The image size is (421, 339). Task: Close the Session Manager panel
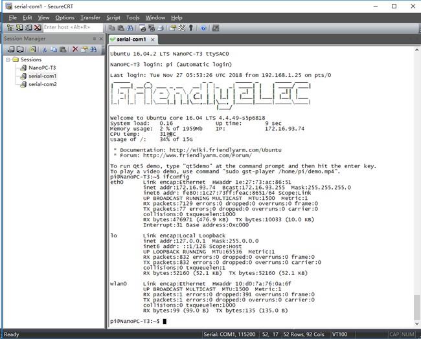[x=101, y=39]
